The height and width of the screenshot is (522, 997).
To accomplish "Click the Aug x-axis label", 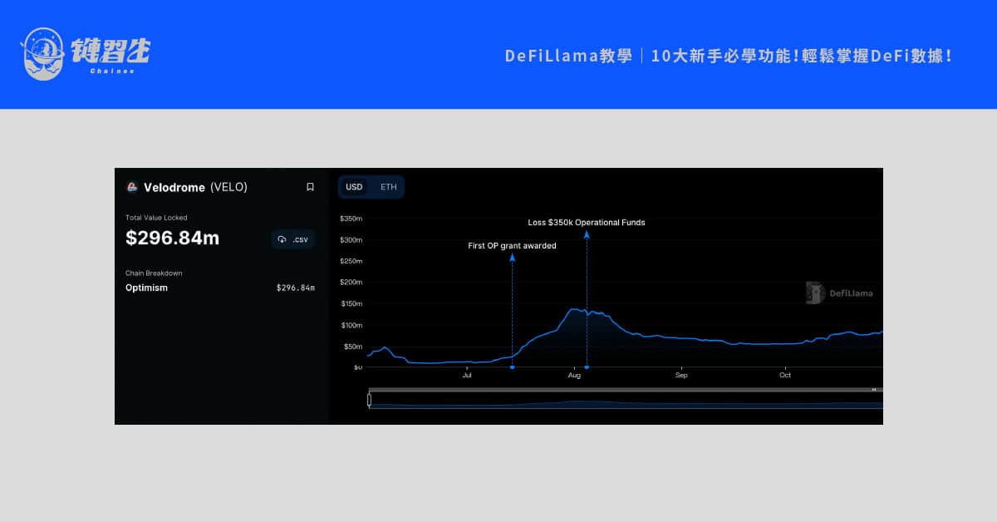I will (x=574, y=376).
